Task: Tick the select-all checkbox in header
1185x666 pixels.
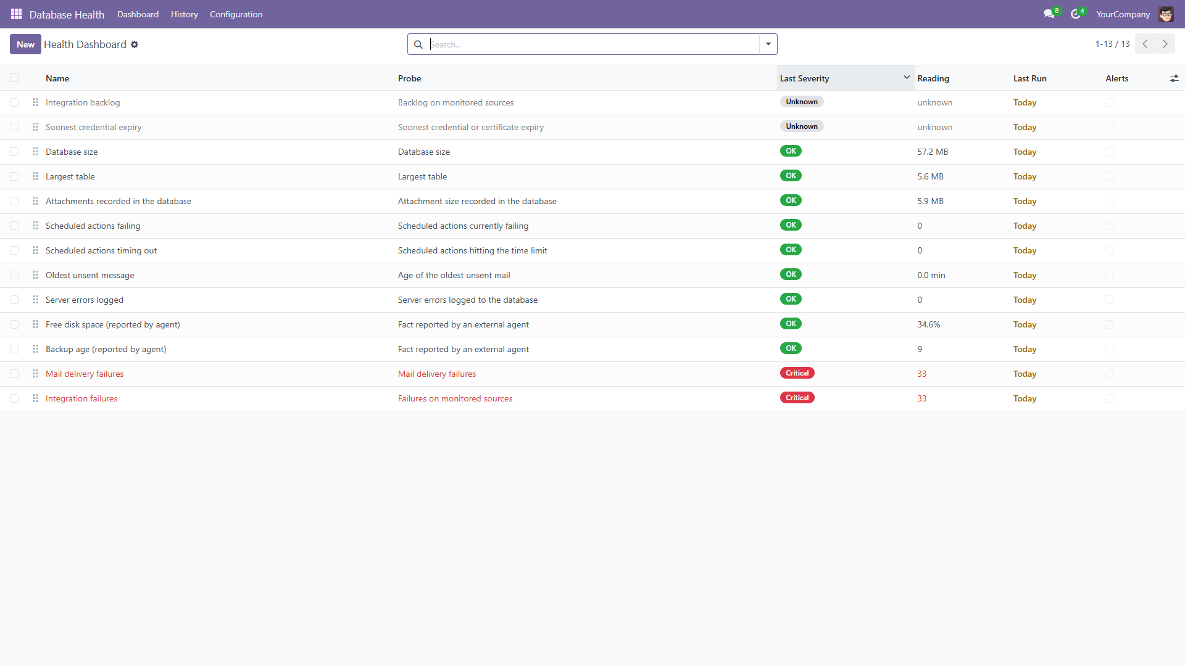Action: [14, 78]
